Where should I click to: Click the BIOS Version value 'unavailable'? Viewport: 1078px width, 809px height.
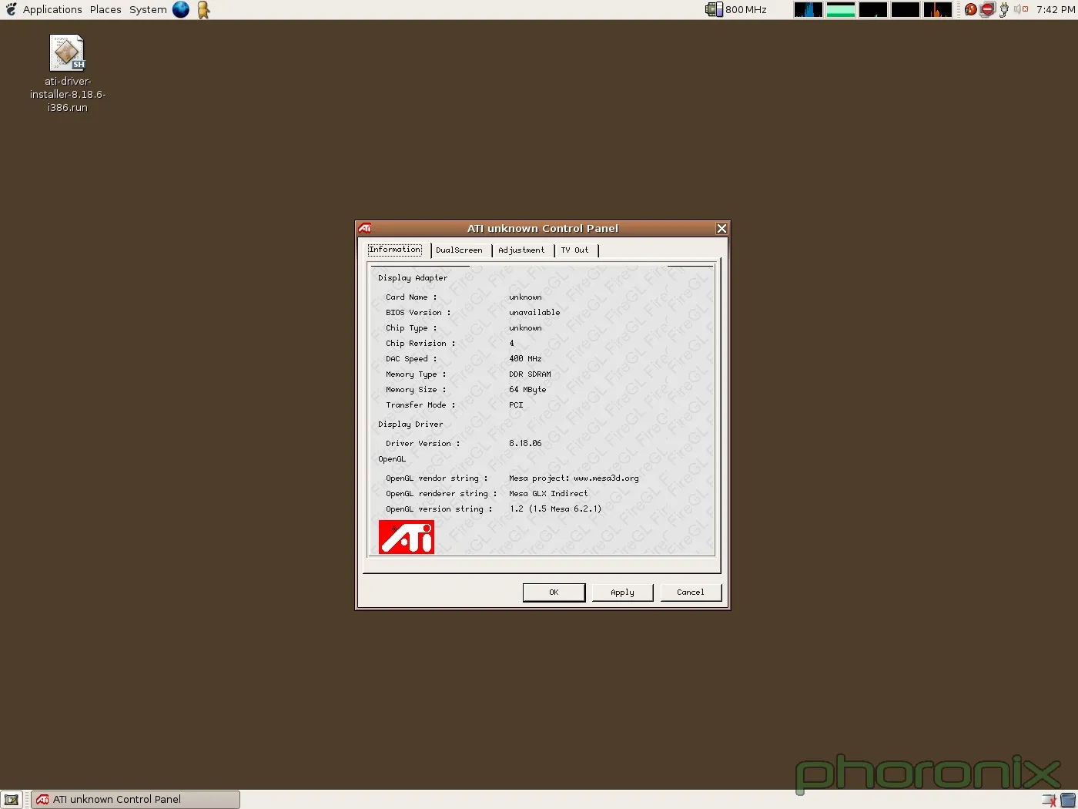[534, 313]
